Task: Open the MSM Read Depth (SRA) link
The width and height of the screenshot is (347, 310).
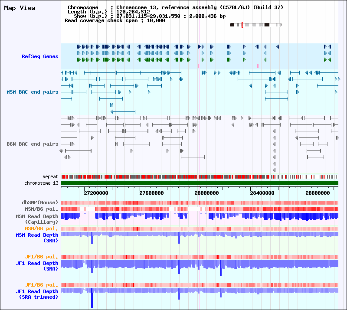Action: [x=37, y=238]
